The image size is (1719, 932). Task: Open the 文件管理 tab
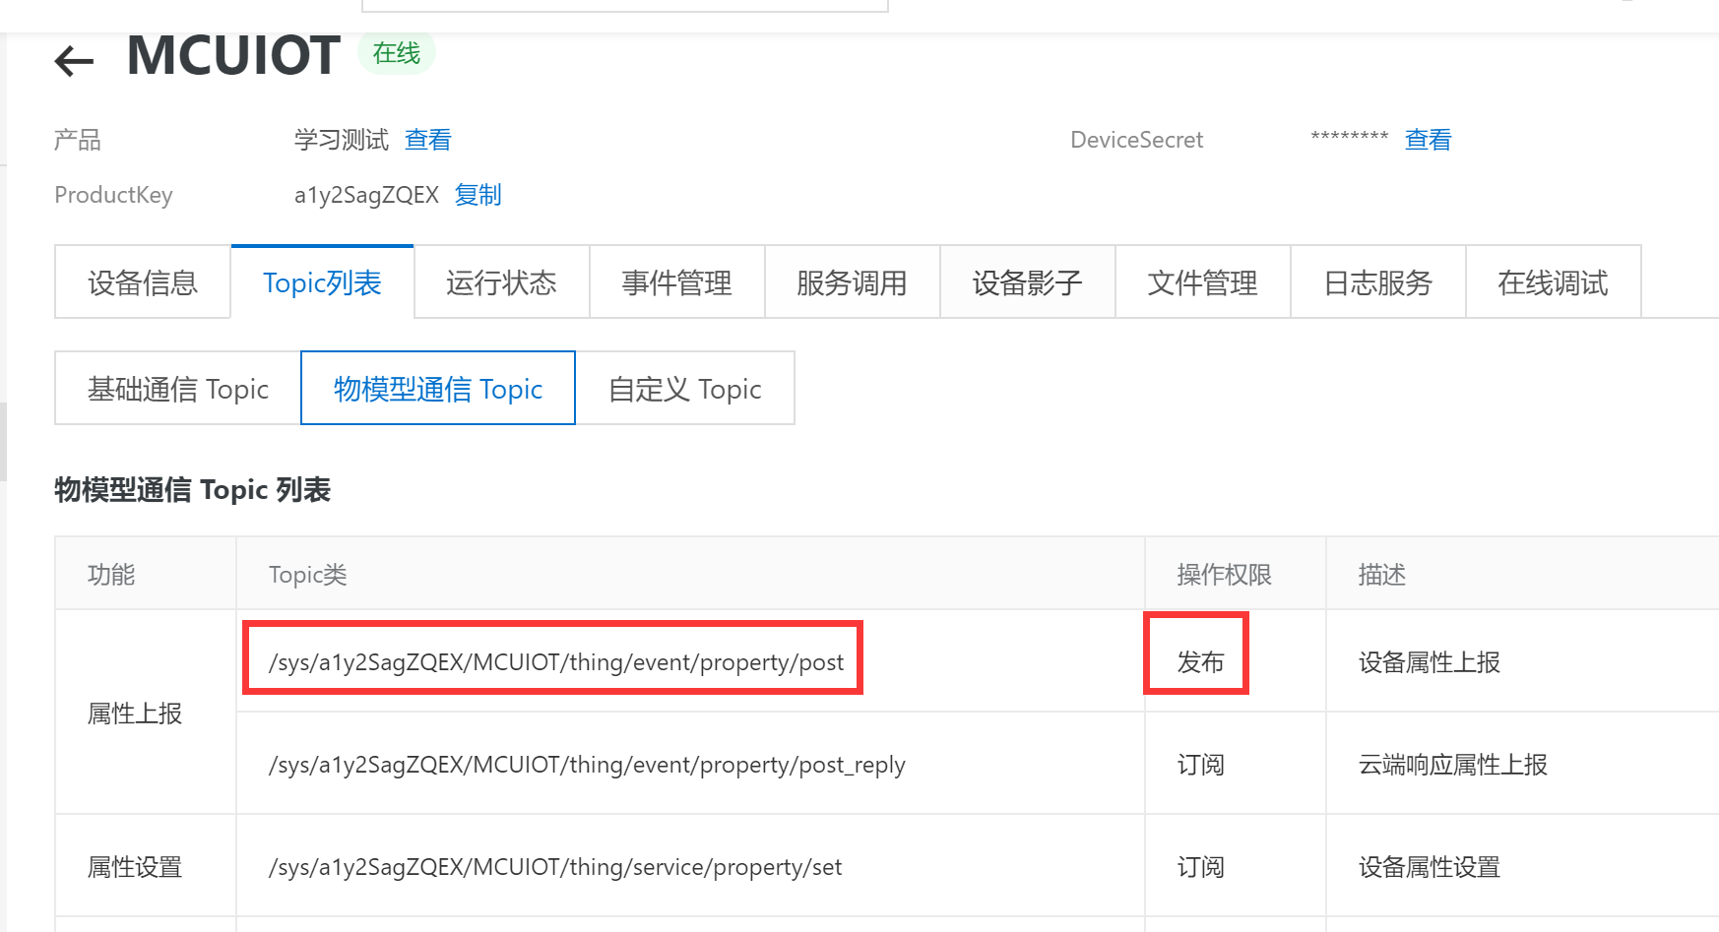[x=1202, y=282]
